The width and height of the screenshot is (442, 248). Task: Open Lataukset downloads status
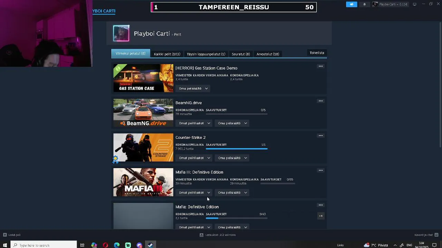(x=218, y=235)
